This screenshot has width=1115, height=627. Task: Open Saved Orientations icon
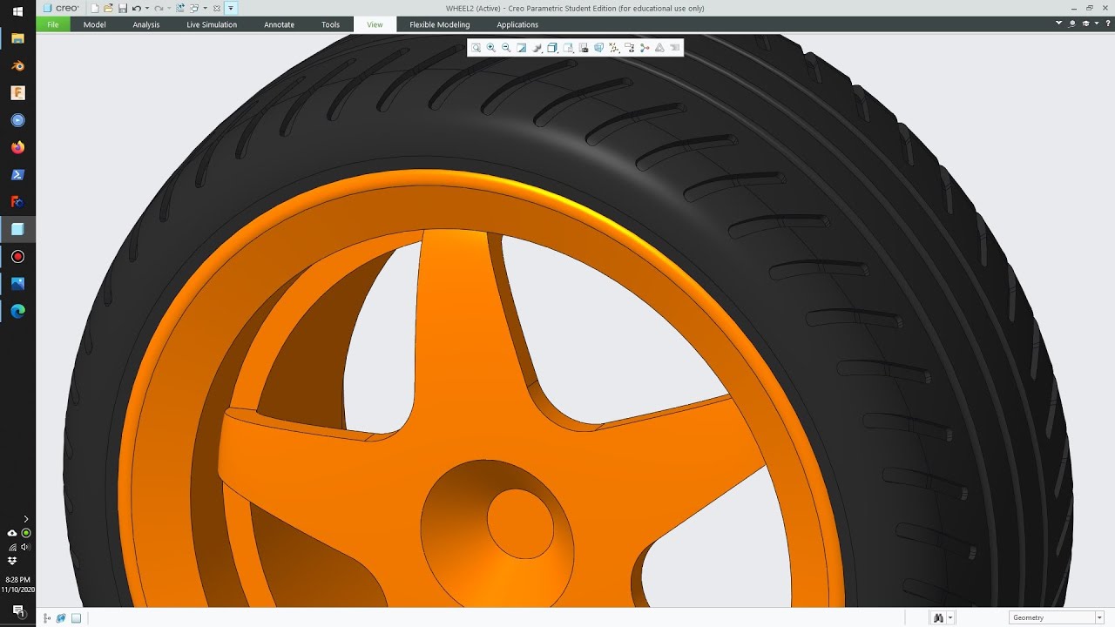568,48
